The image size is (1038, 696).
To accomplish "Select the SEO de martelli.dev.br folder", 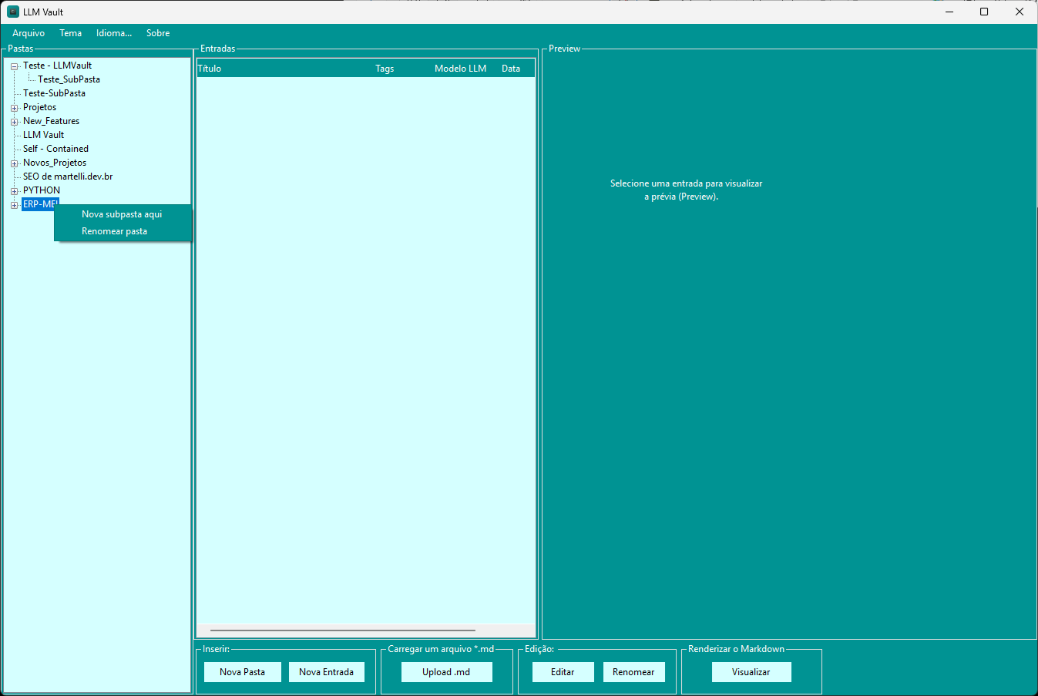I will pos(68,177).
